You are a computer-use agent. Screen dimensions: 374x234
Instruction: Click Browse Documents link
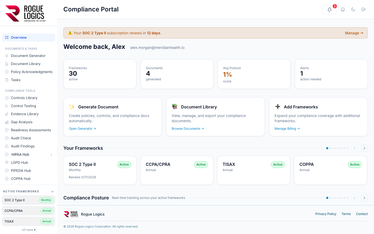[188, 129]
